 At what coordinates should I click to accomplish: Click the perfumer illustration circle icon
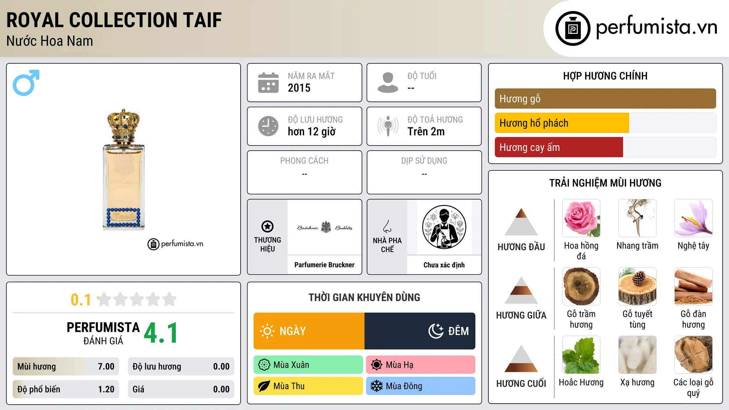pyautogui.click(x=444, y=227)
